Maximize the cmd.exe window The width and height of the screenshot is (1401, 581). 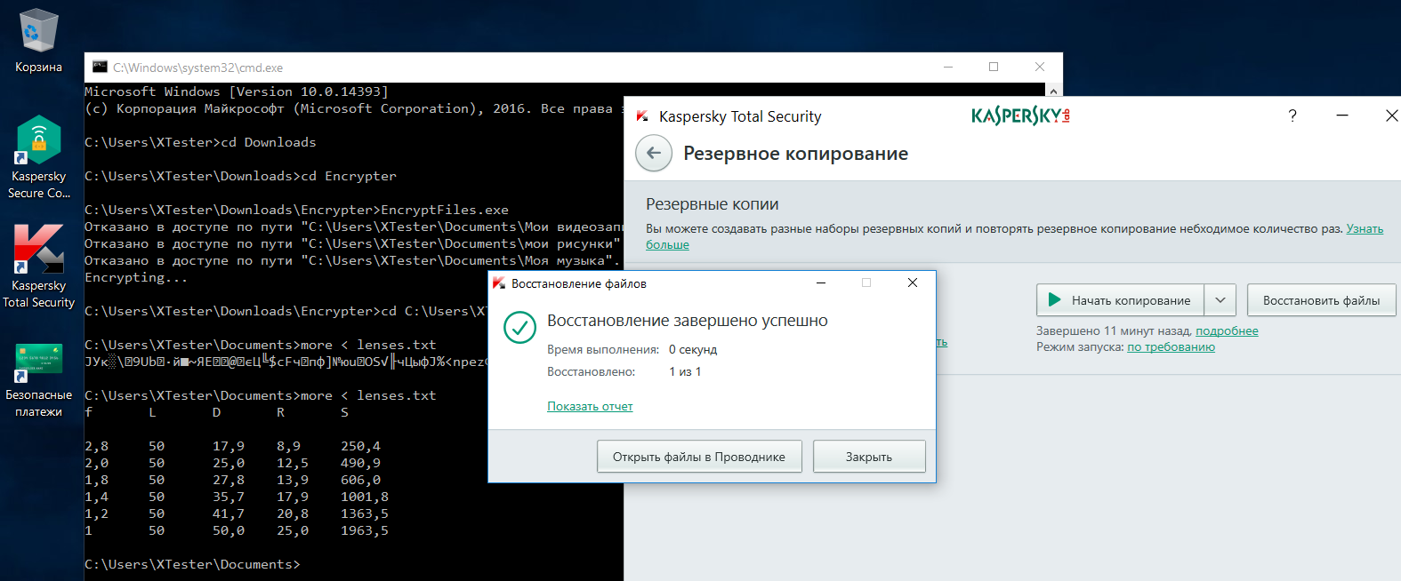pyautogui.click(x=994, y=67)
